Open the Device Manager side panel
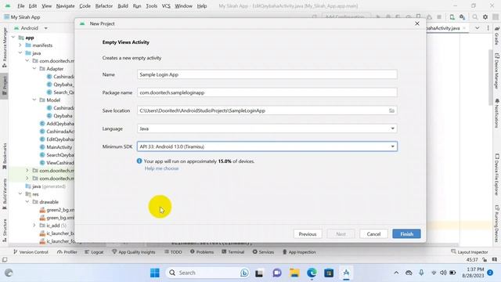 496,71
